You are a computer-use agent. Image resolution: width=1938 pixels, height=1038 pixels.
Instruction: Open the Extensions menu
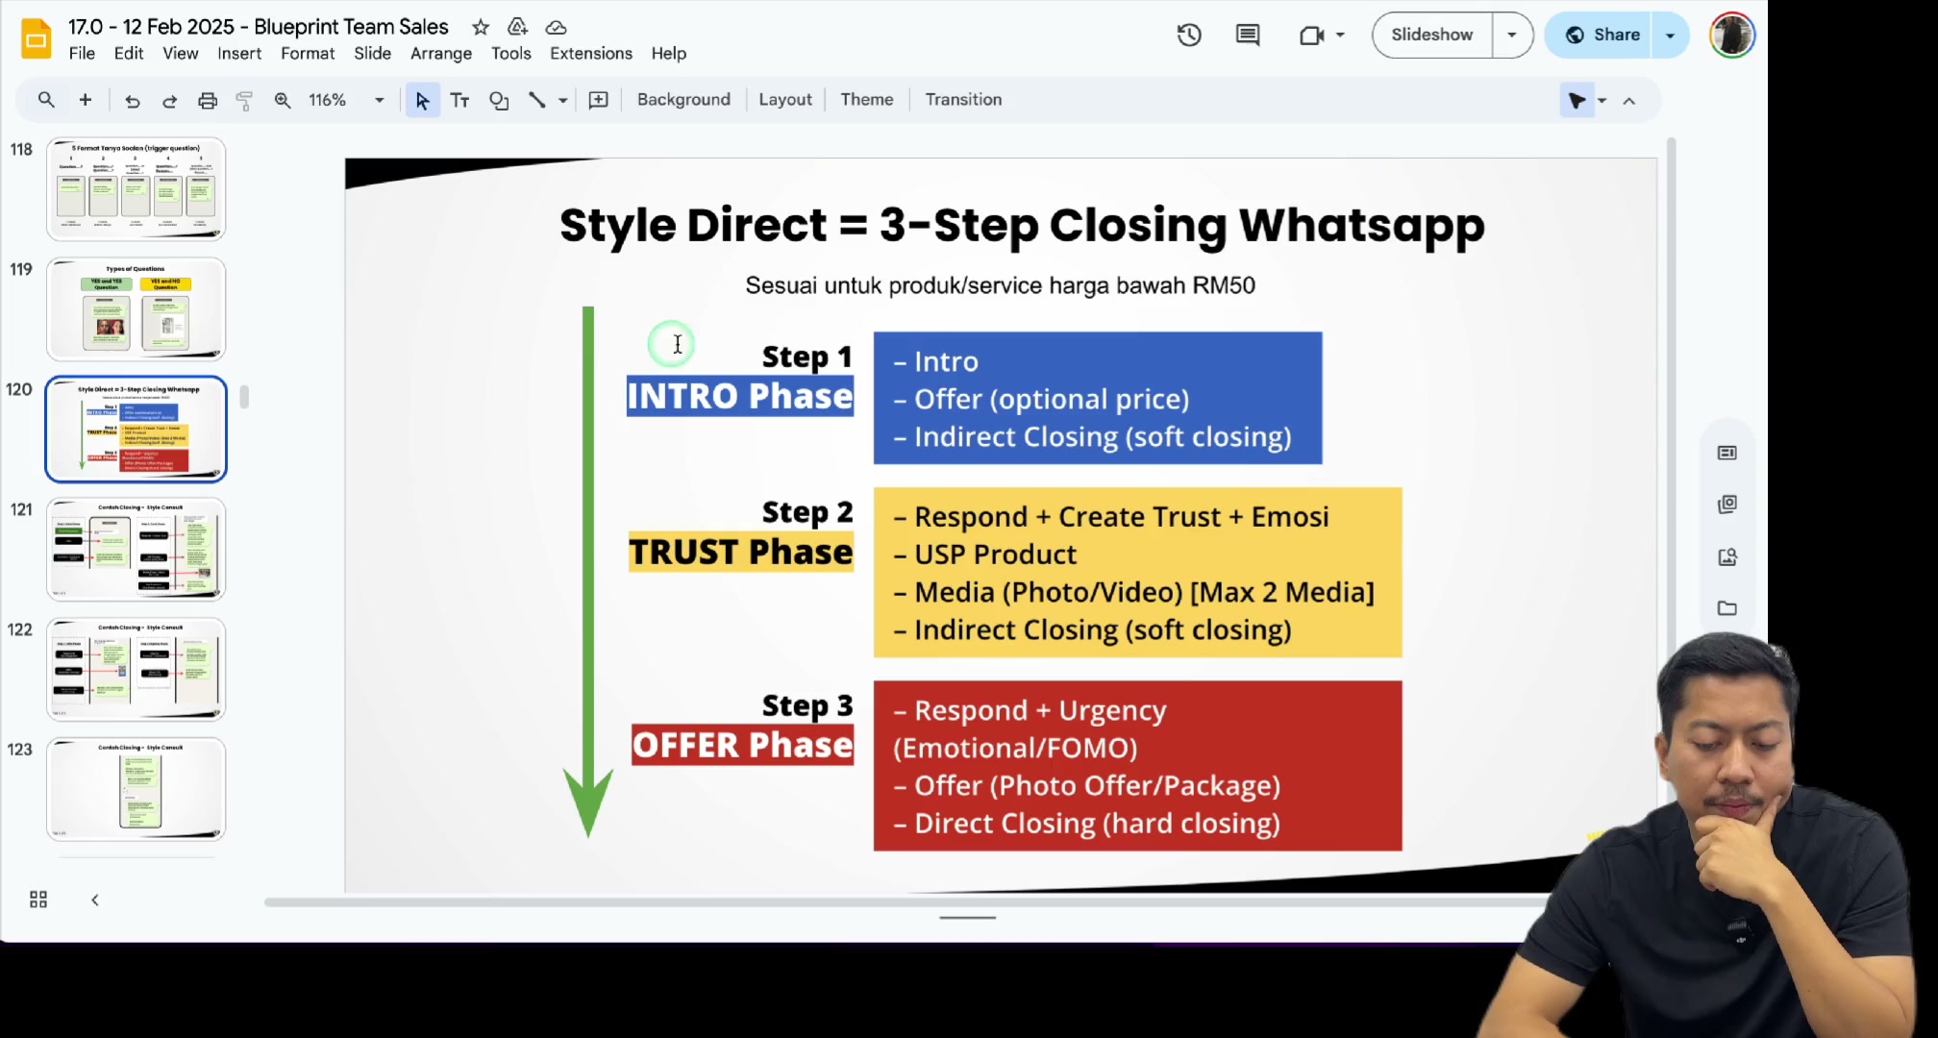click(x=591, y=54)
